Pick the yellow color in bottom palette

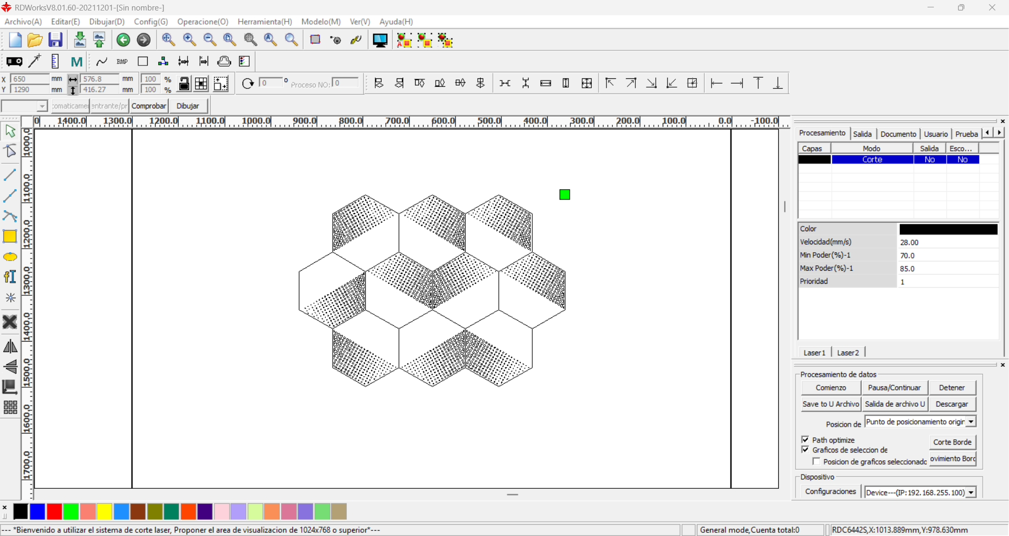pos(105,511)
